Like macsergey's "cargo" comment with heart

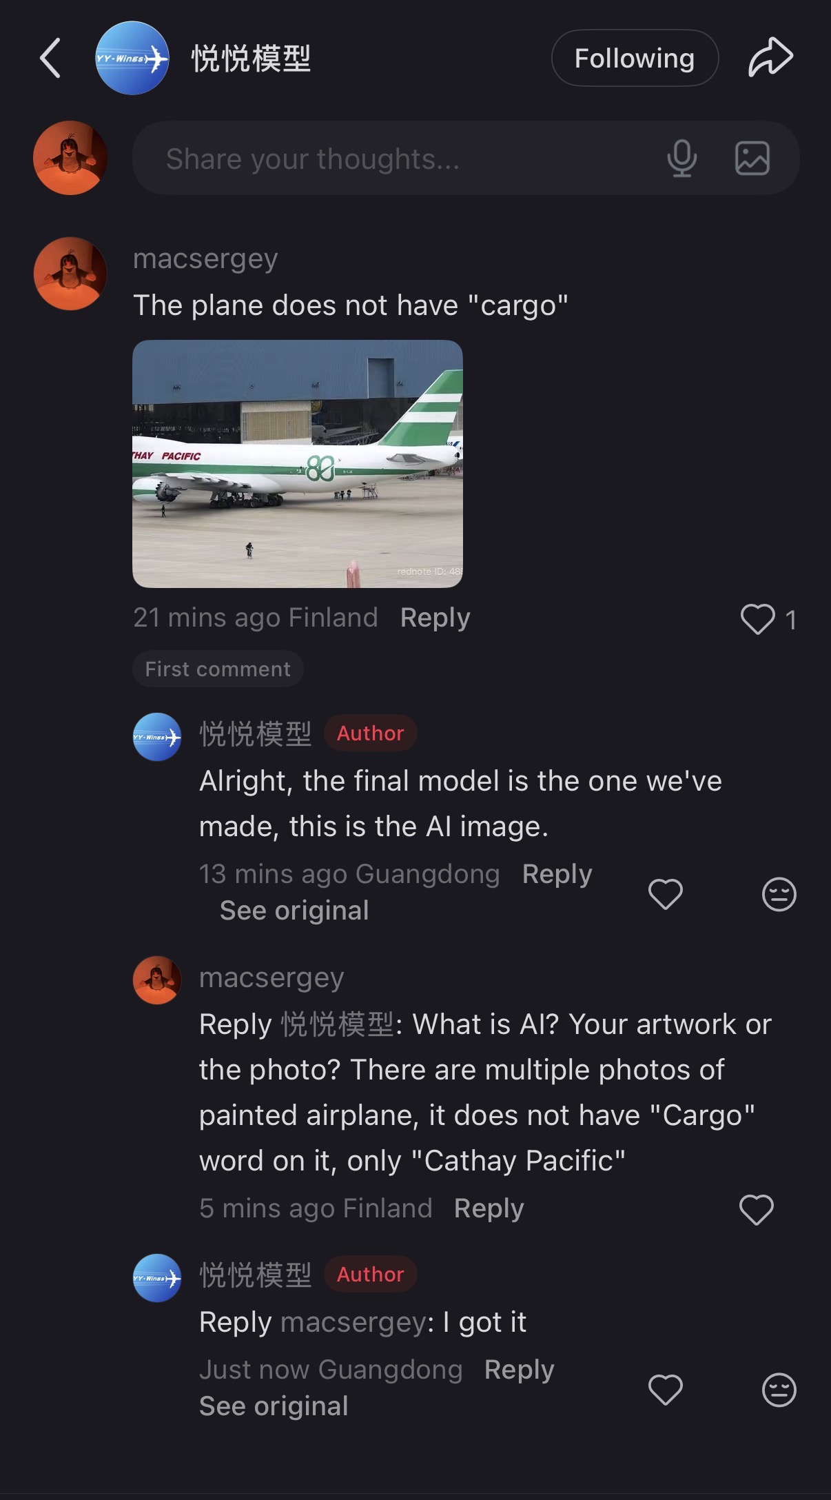757,619
